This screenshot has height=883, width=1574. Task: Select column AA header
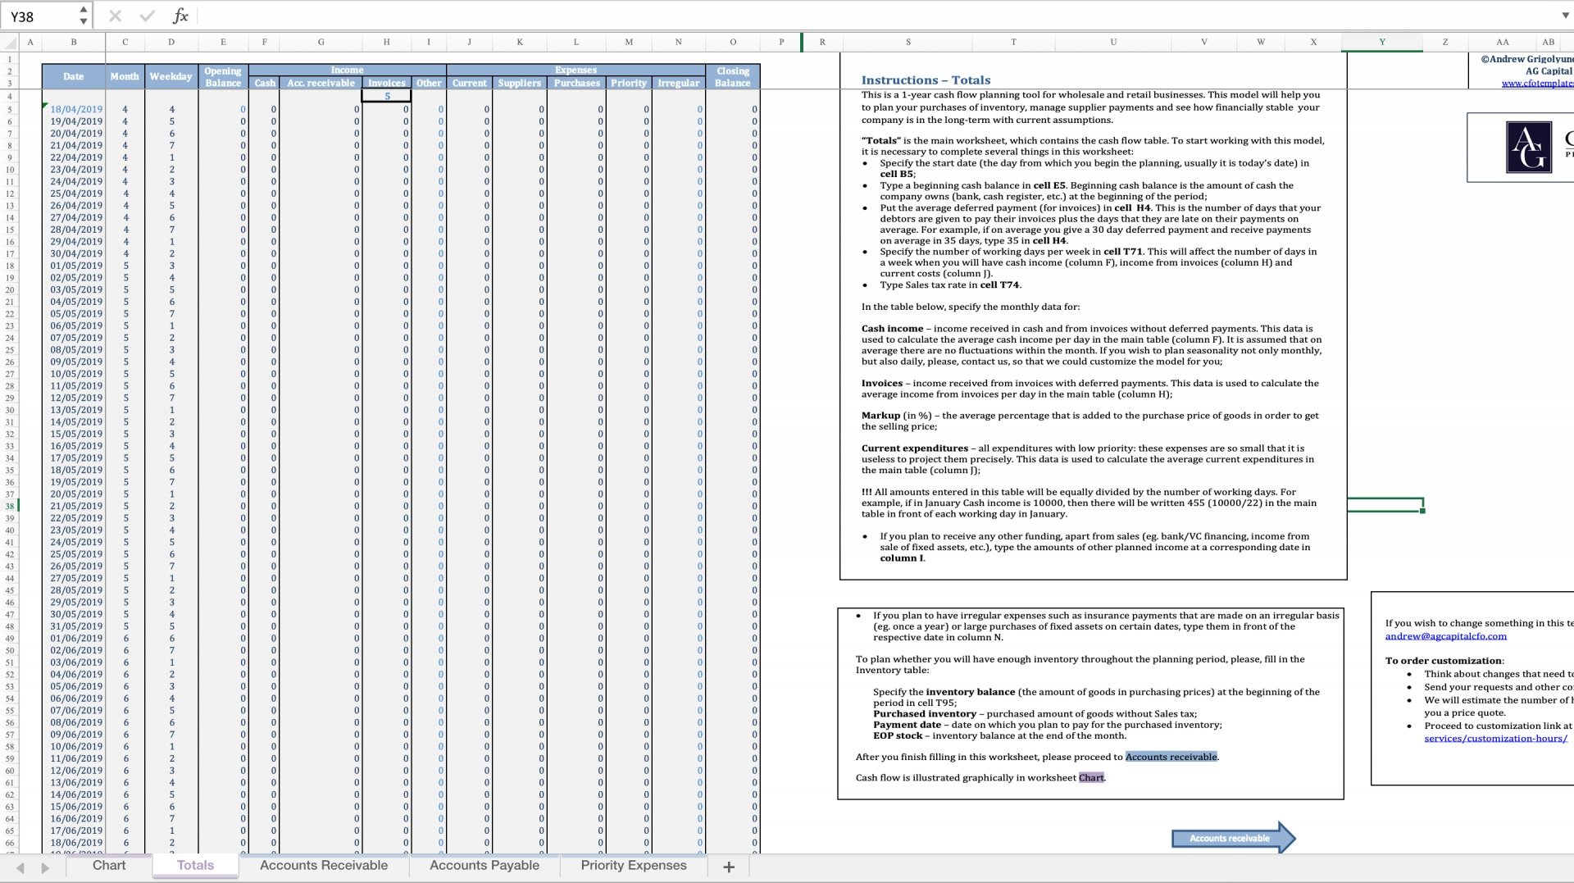coord(1502,42)
